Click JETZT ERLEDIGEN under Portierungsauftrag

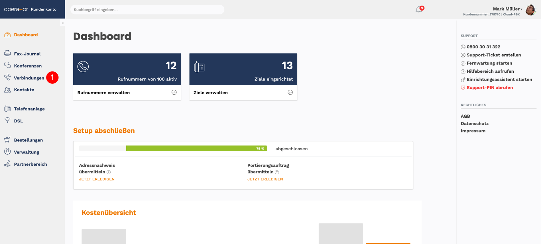click(x=265, y=179)
